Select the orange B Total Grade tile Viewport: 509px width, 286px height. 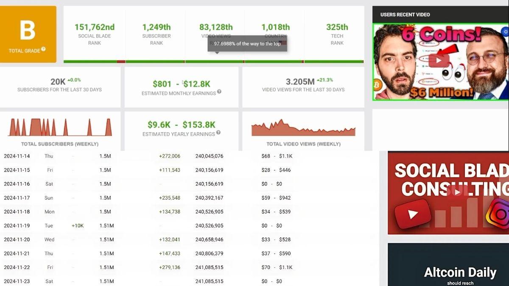click(28, 34)
